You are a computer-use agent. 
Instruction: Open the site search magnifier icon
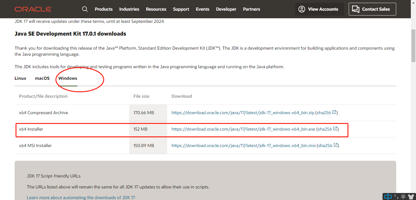85,9
